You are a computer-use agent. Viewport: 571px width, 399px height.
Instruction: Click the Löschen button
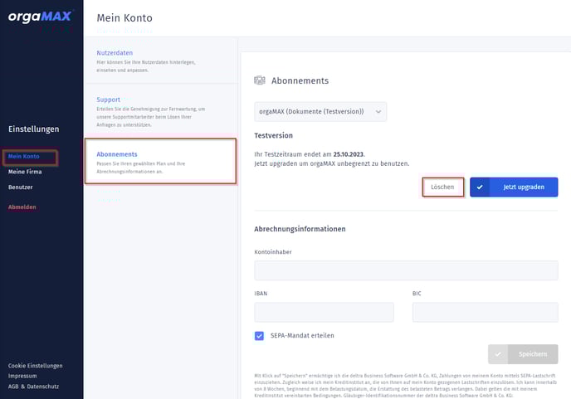click(443, 187)
